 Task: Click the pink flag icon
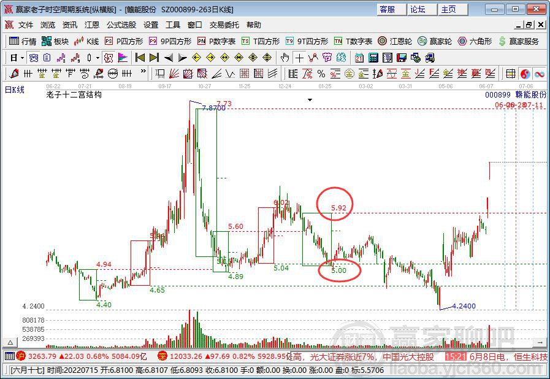tap(123, 58)
